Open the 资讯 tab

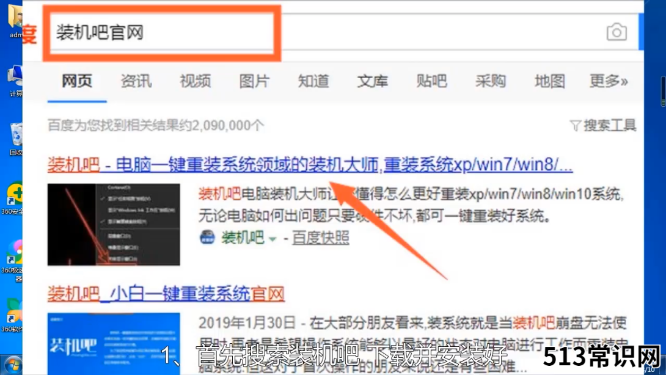(x=136, y=81)
